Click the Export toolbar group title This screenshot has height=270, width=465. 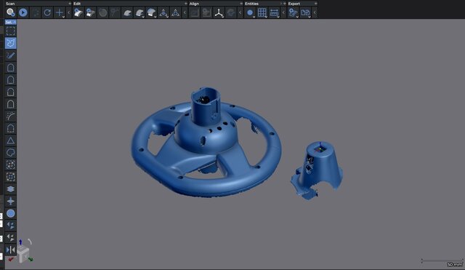coord(294,4)
